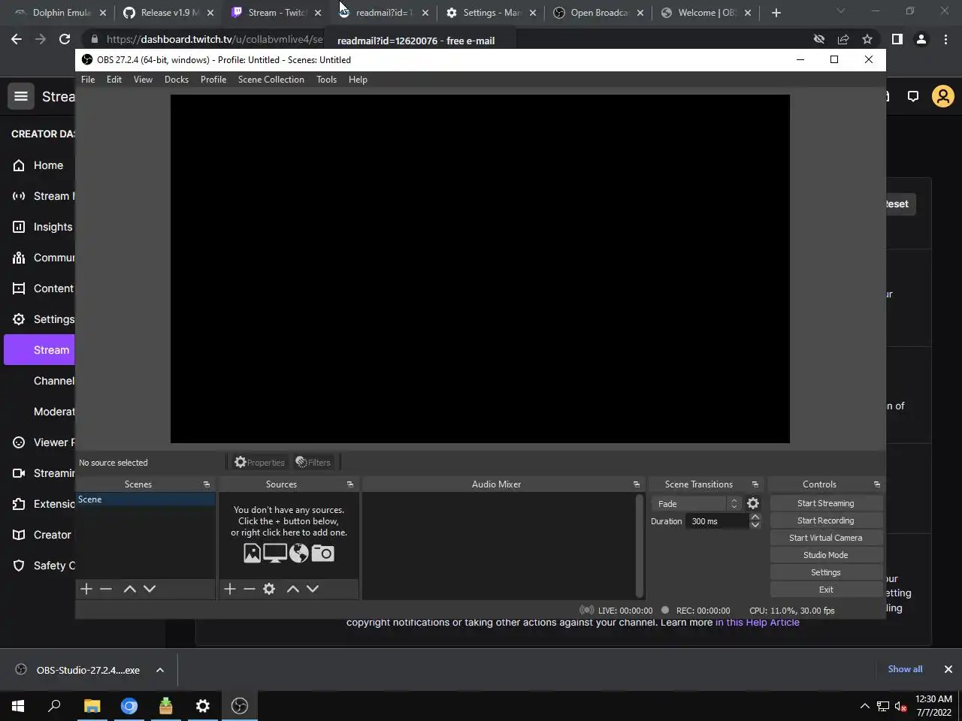Open the Docks menu in OBS
Screen dimensions: 962x721
click(177, 80)
